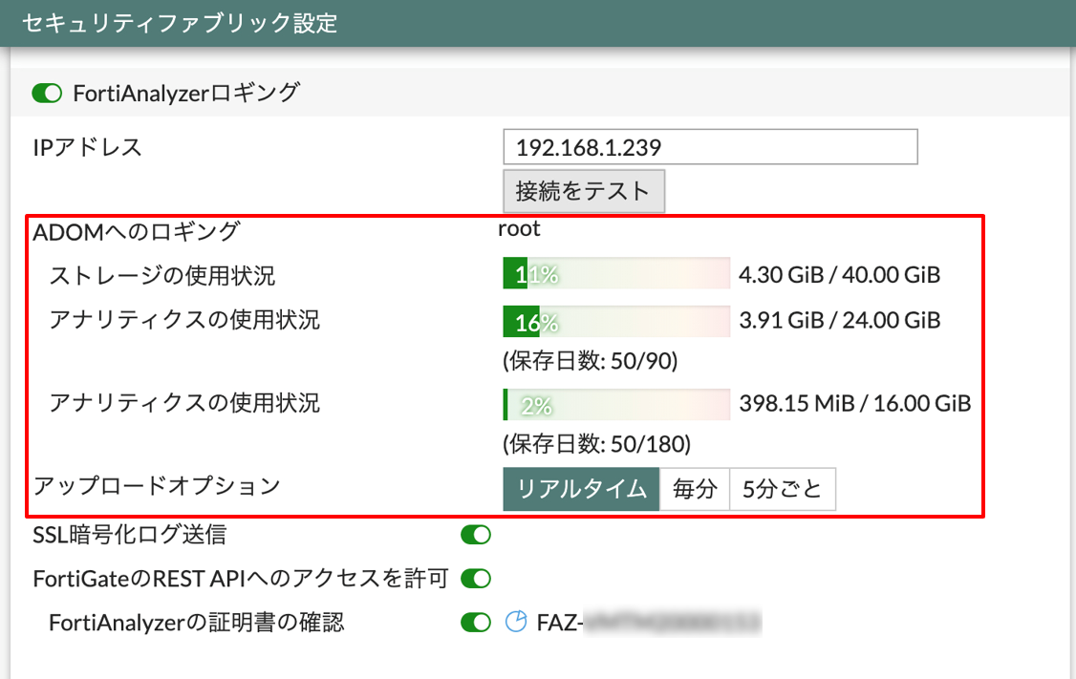Click the 4.30 GiB / 40.00 GiB text

(x=839, y=275)
